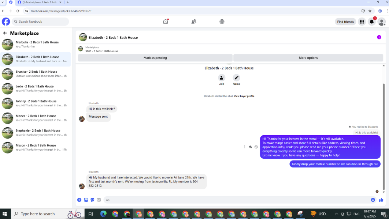Viewport: 389px width, 219px height.
Task: Bookmark this page star icon
Action: (370, 11)
